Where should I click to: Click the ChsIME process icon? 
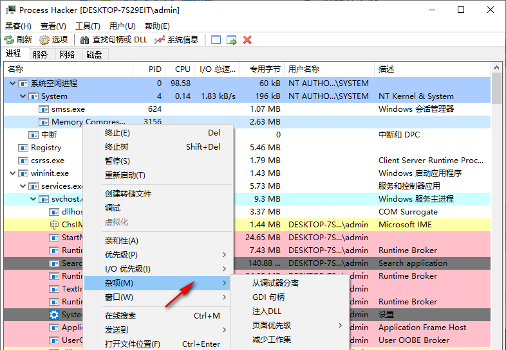[54, 224]
